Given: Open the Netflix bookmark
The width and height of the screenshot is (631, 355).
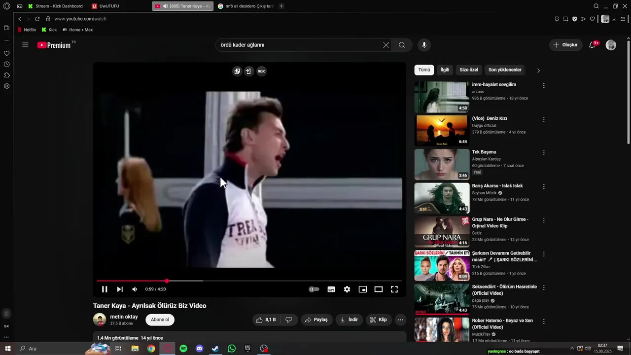Looking at the screenshot, I should (x=27, y=30).
